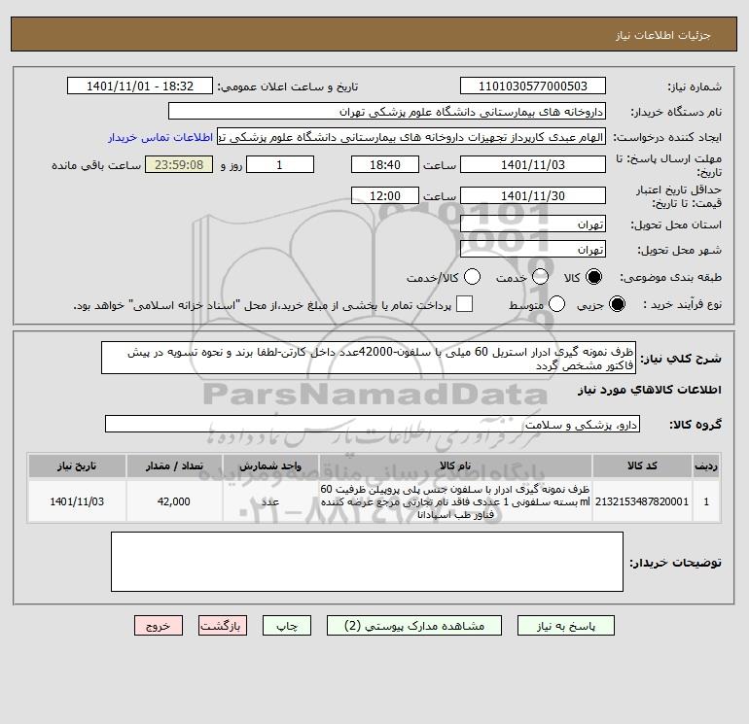Click the شرح کلی نیاز text box

[369, 358]
